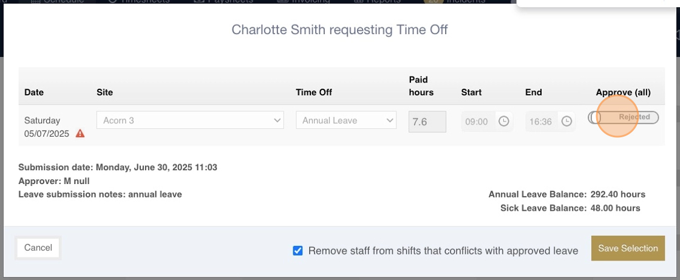Open the Acorn 3 site dropdown
Screen dimensions: 680x280
[x=190, y=120]
